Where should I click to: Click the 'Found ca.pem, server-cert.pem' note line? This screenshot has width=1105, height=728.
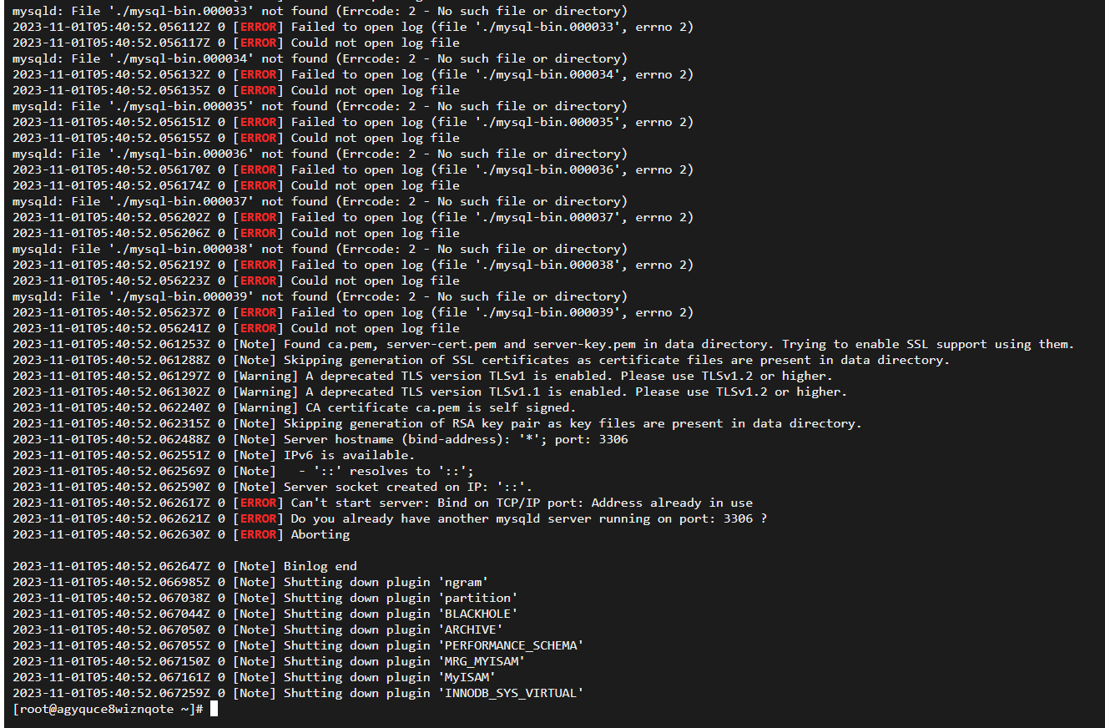[543, 344]
